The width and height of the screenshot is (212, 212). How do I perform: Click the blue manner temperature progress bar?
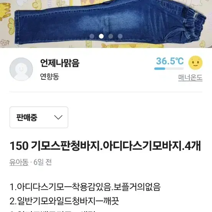click(x=169, y=69)
